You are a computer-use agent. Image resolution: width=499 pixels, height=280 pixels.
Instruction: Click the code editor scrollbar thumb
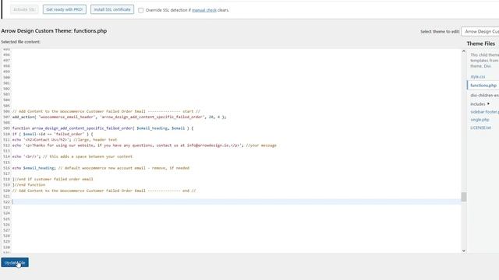point(464,197)
